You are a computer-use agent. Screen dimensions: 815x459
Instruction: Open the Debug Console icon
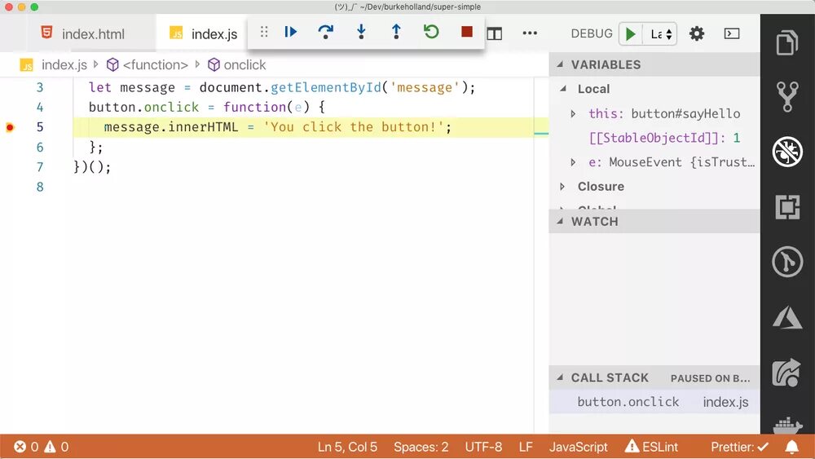click(x=731, y=33)
